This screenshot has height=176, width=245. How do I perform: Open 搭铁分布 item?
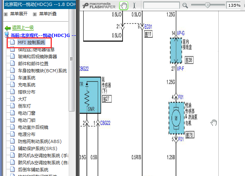27,92
